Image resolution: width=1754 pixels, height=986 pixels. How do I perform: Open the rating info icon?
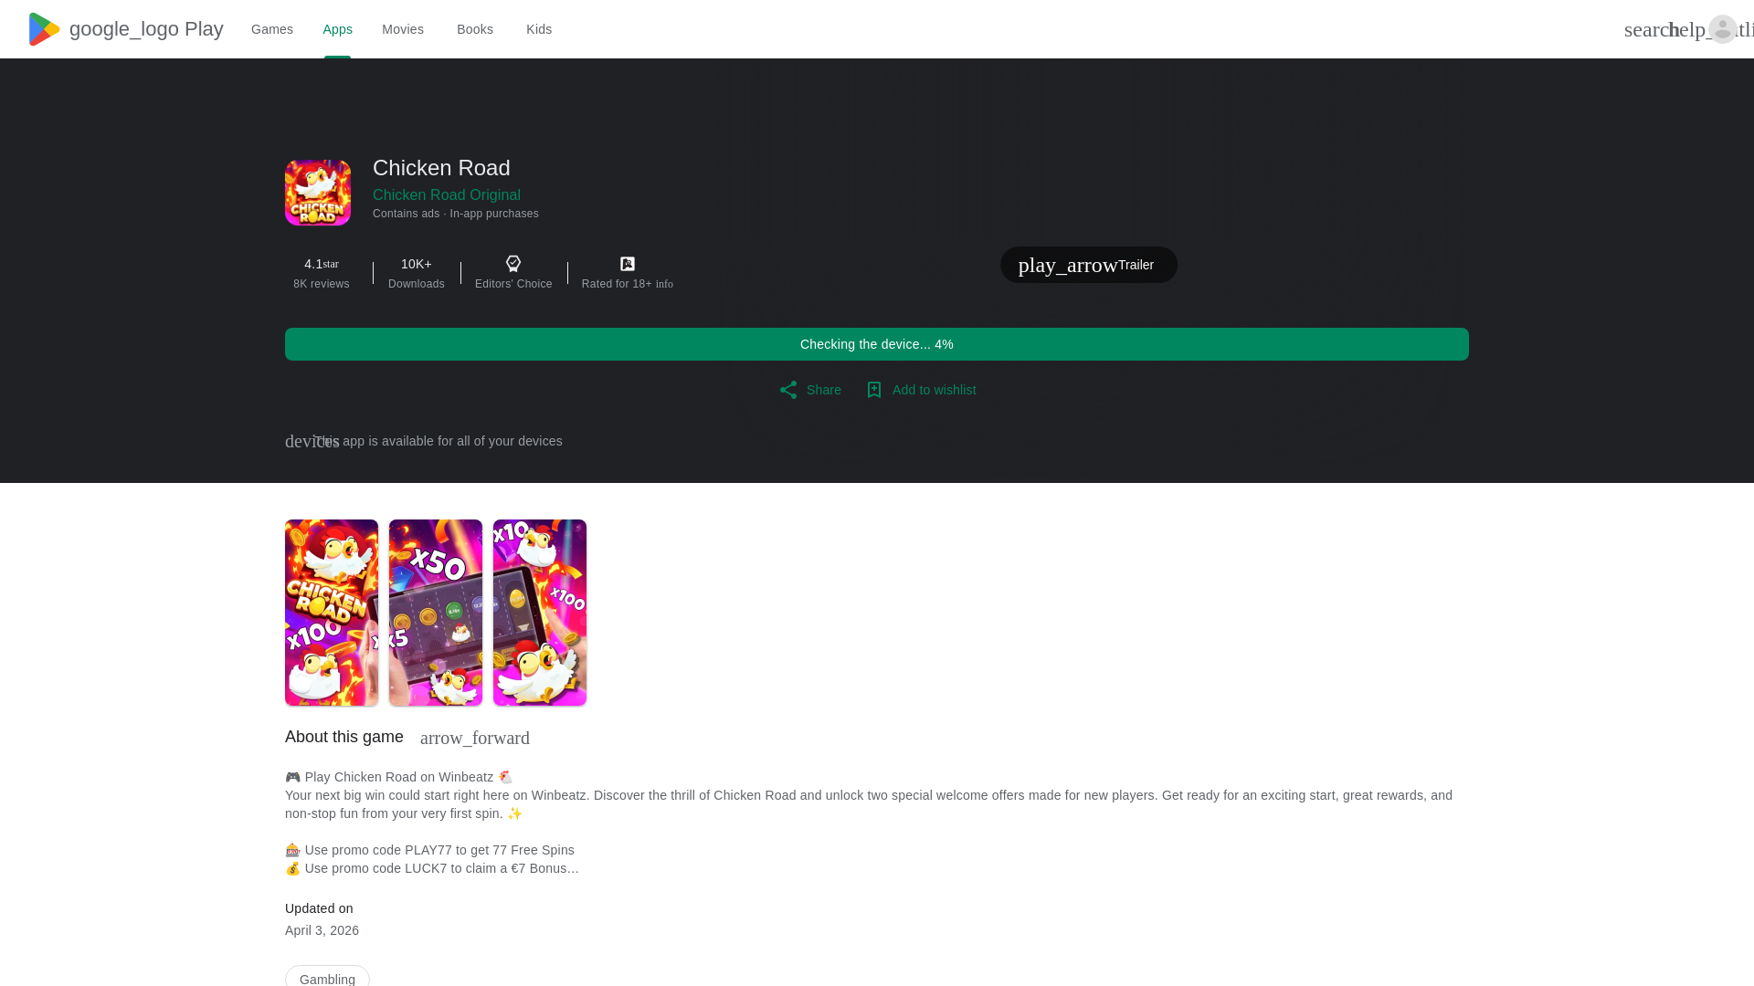point(664,285)
